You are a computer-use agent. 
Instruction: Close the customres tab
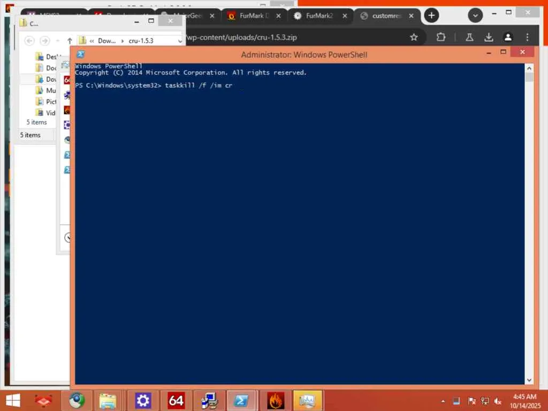point(412,16)
